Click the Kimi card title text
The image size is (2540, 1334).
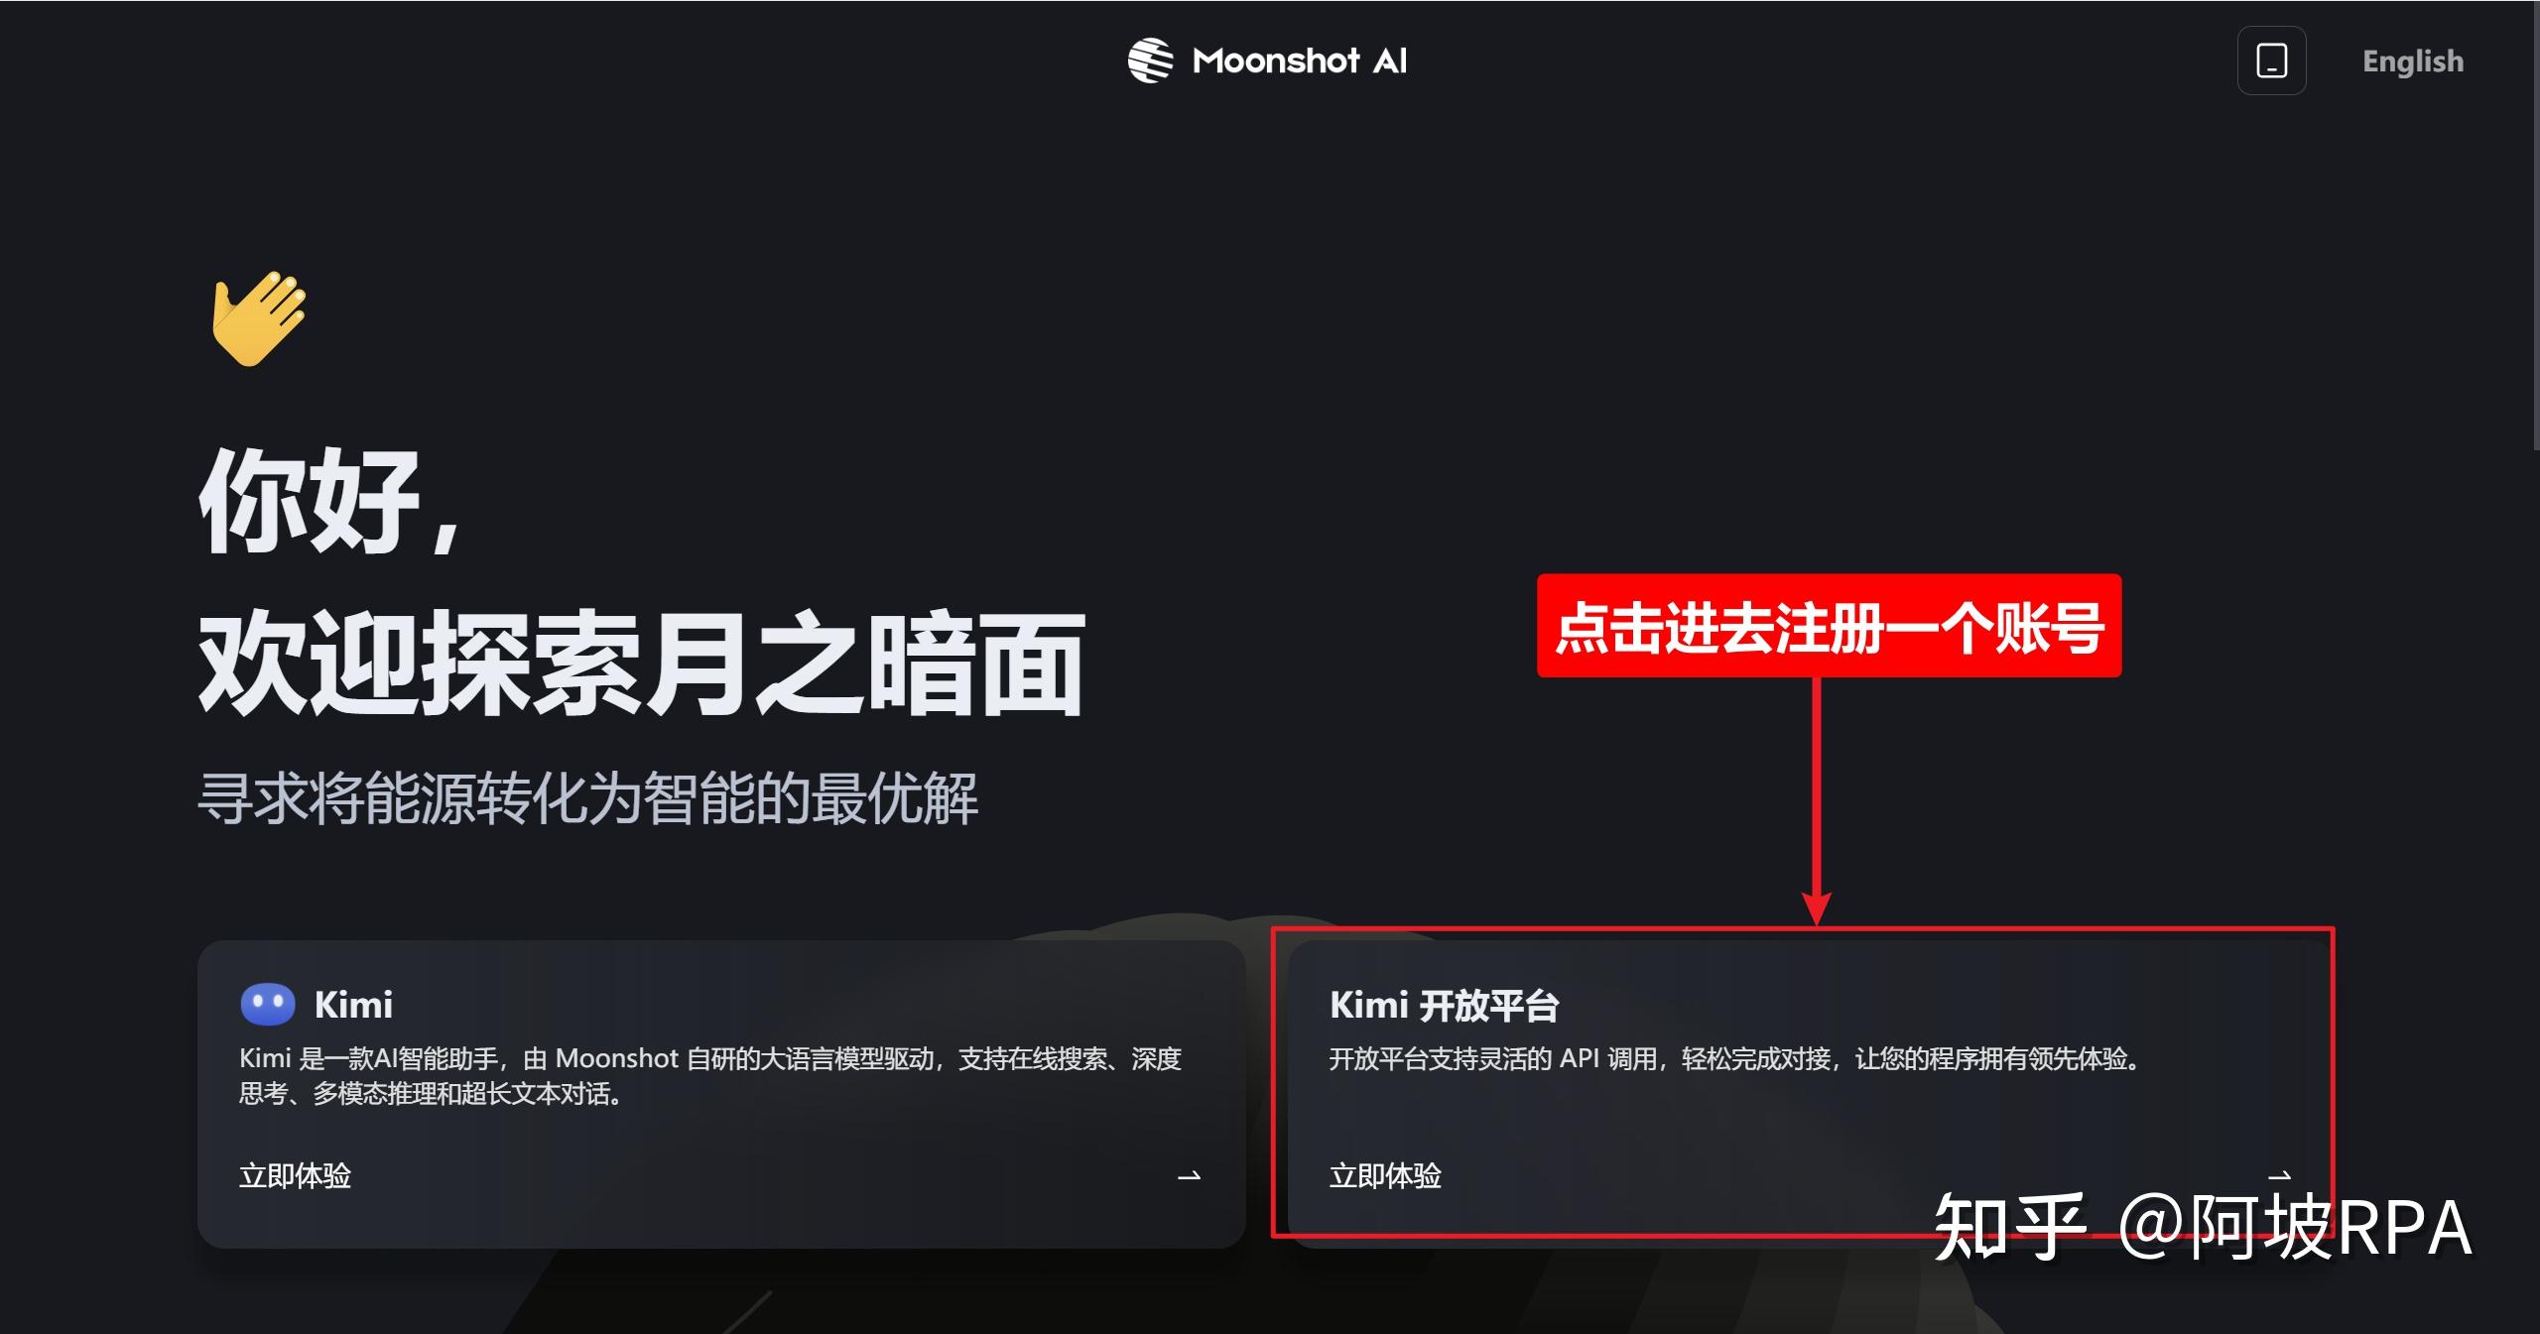pyautogui.click(x=354, y=1003)
